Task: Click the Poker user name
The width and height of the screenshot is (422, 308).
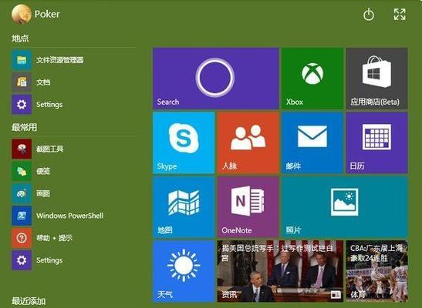Action: [47, 14]
